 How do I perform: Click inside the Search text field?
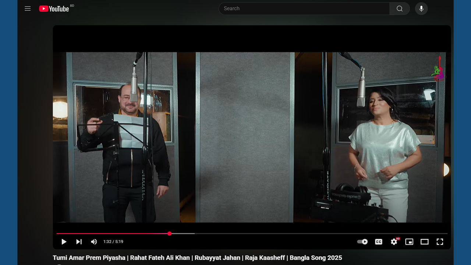tap(304, 8)
